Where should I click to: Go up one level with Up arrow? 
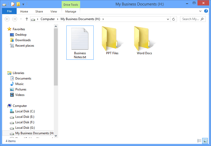[x=27, y=19]
